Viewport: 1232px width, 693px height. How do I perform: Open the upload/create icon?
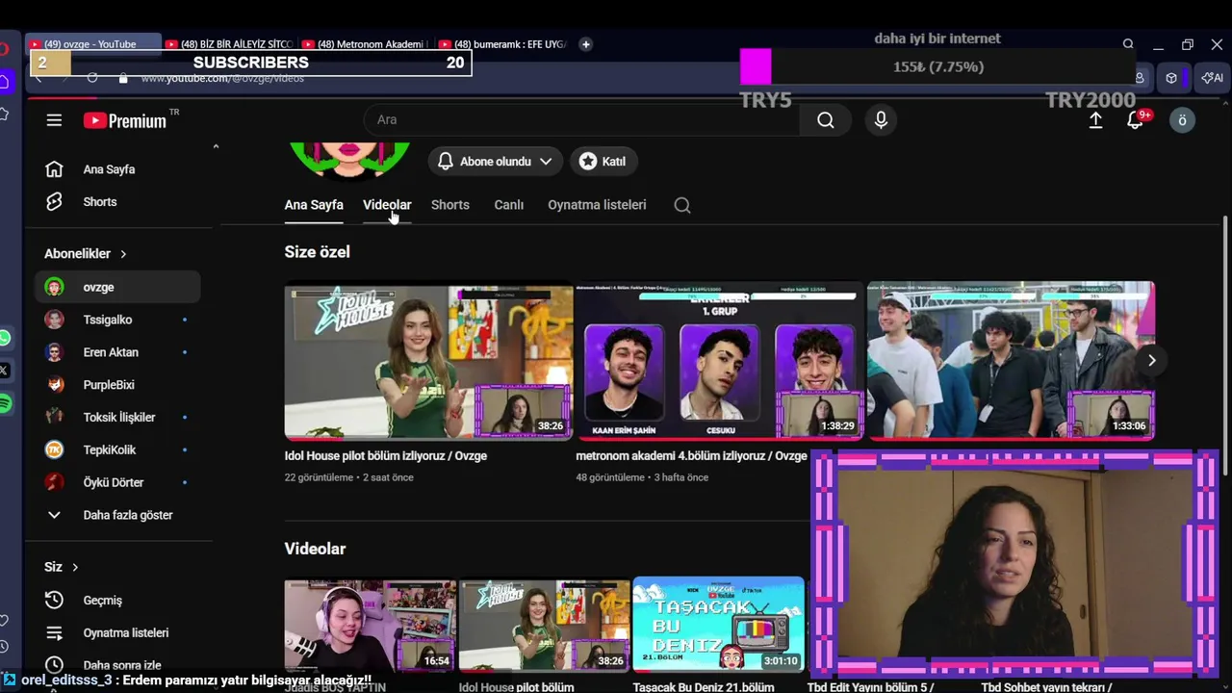pyautogui.click(x=1095, y=120)
